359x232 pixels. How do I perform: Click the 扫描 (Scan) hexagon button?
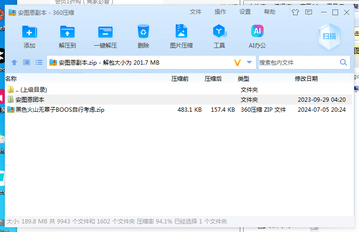pos(329,36)
